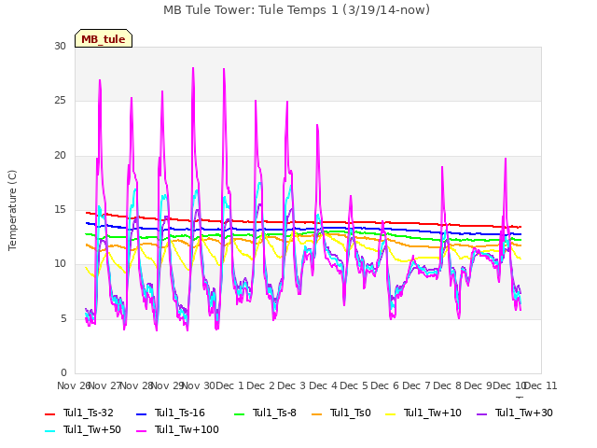Viewport: 597px width, 448px height.
Task: Click the chart title text
Action: [x=297, y=10]
